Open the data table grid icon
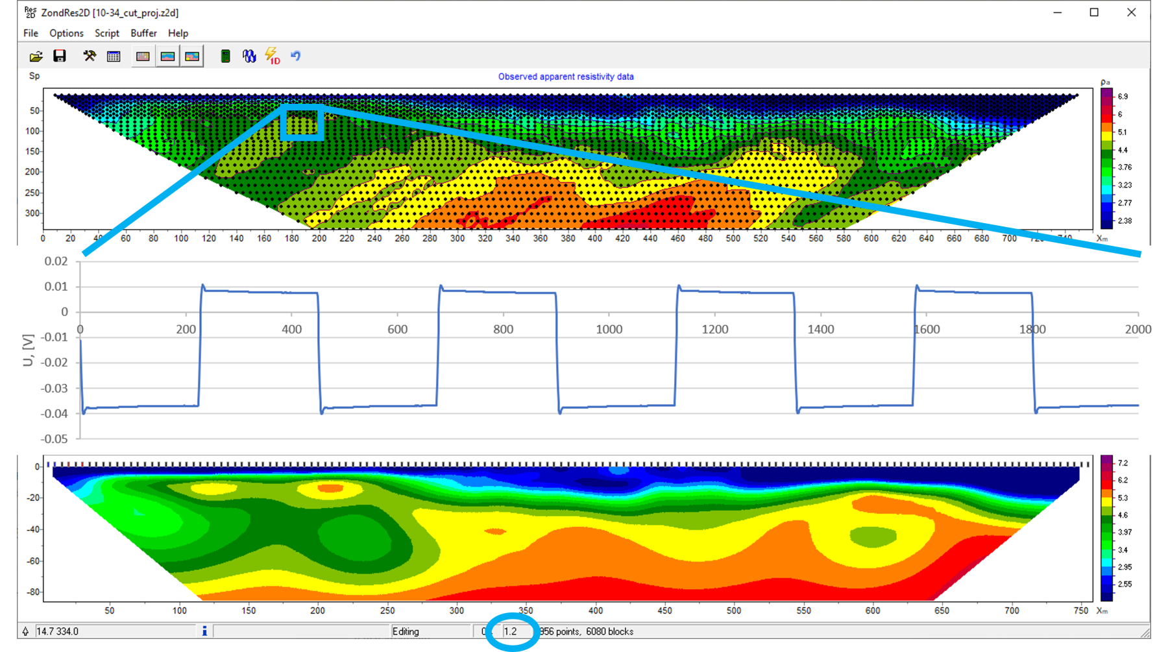 114,56
